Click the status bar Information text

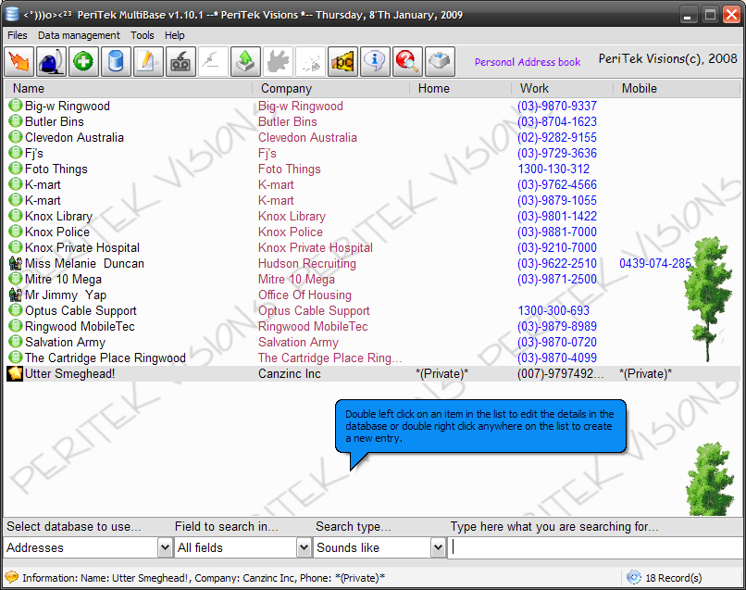pyautogui.click(x=204, y=578)
